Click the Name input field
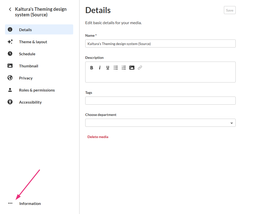 160,44
